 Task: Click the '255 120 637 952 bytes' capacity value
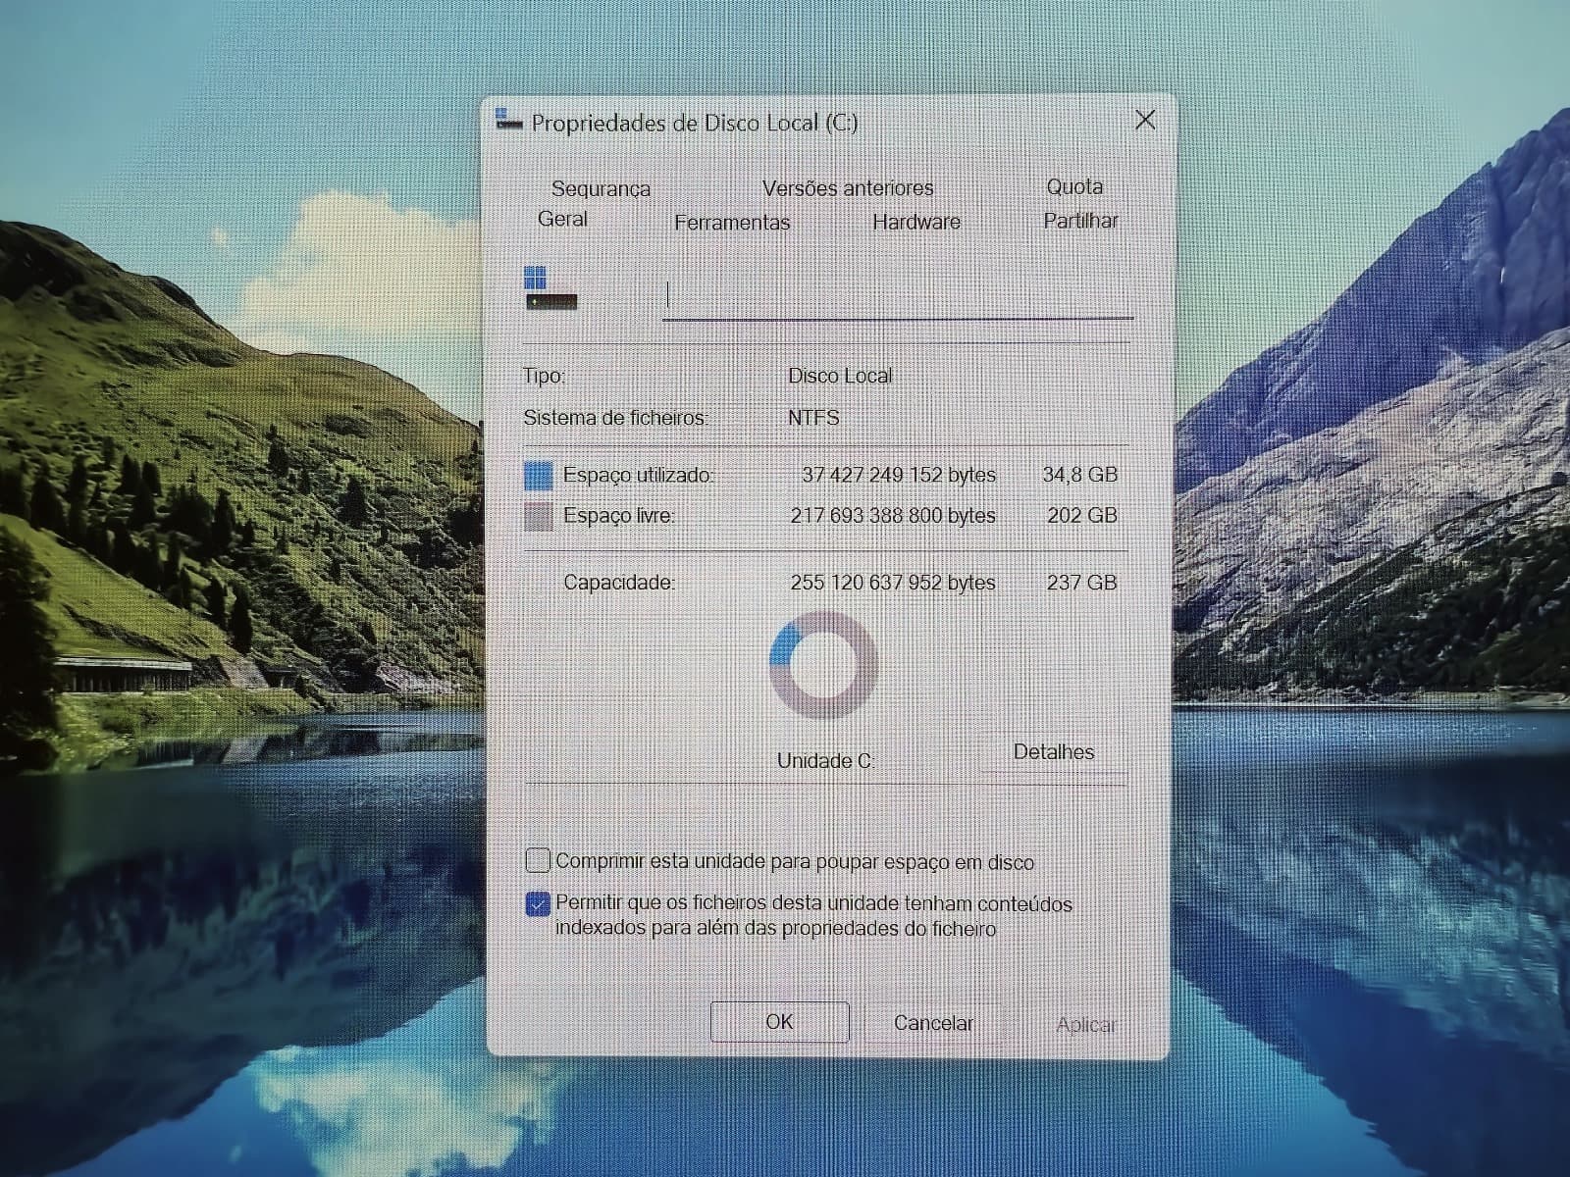point(893,583)
